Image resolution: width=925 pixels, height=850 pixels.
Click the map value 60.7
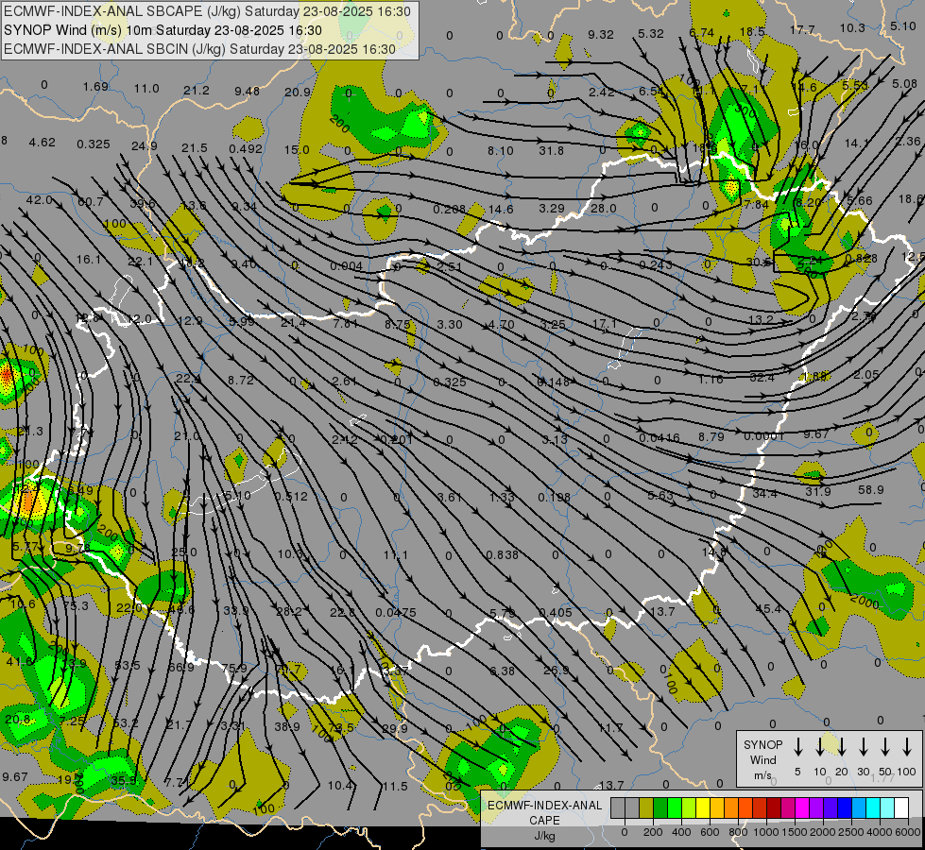[x=91, y=202]
